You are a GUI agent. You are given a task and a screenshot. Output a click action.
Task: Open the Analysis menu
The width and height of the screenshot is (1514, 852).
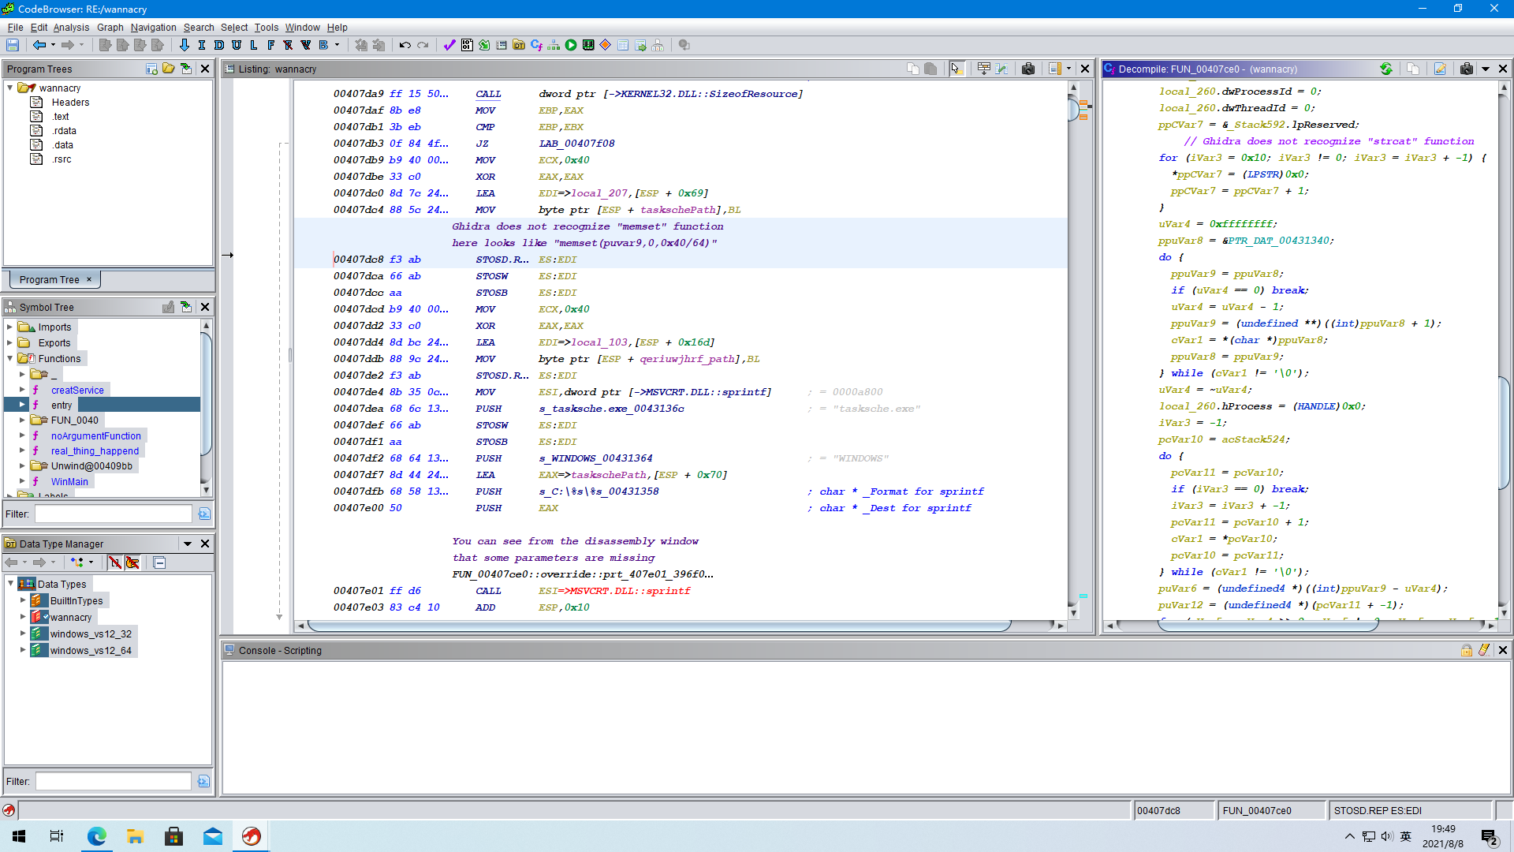71,27
